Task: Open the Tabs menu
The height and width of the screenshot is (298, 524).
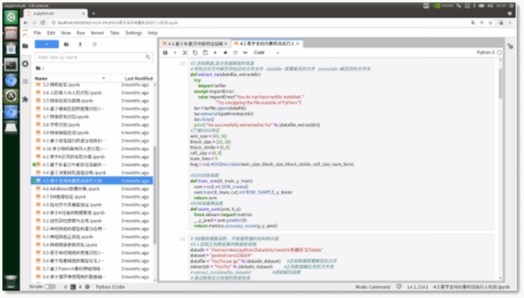Action: (114, 33)
